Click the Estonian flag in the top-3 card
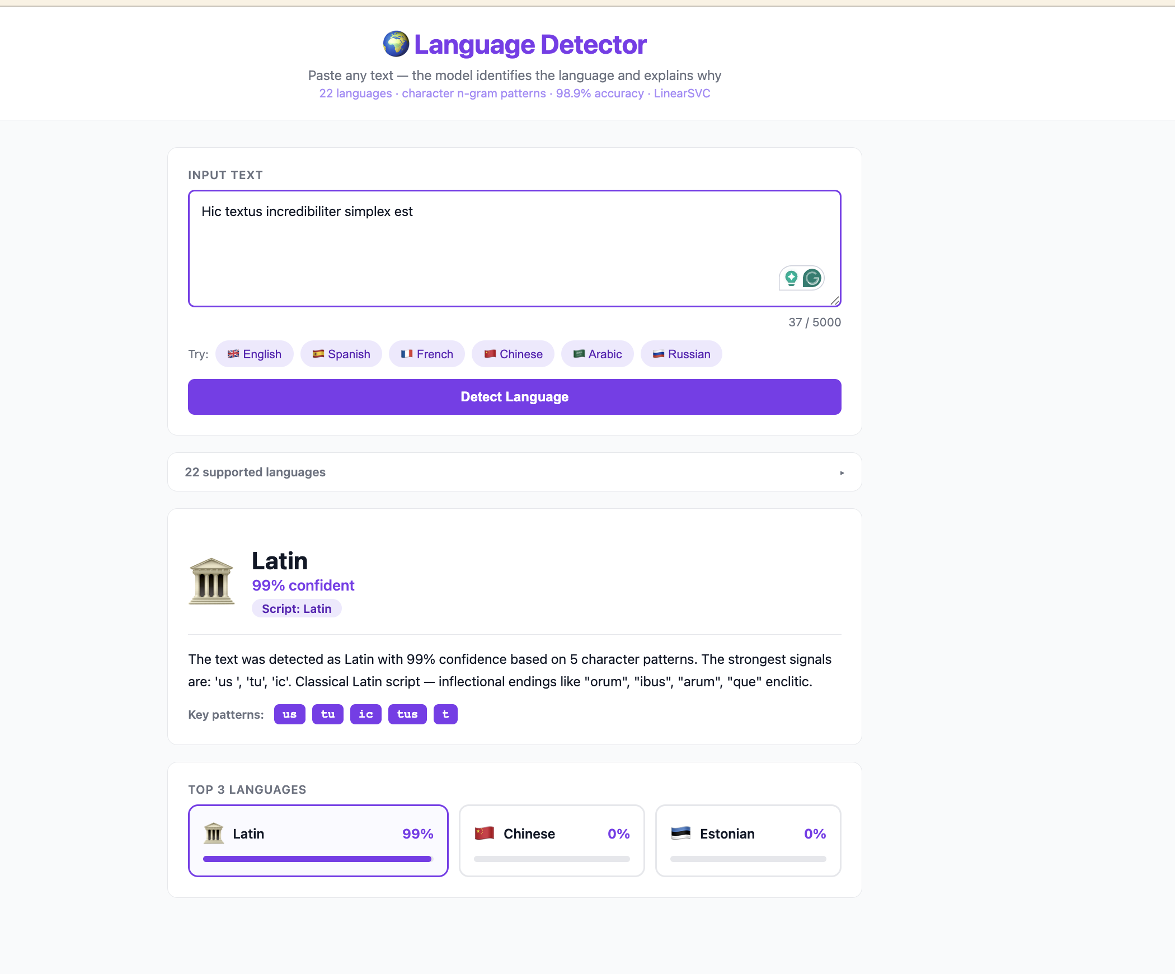The width and height of the screenshot is (1175, 974). pyautogui.click(x=681, y=833)
